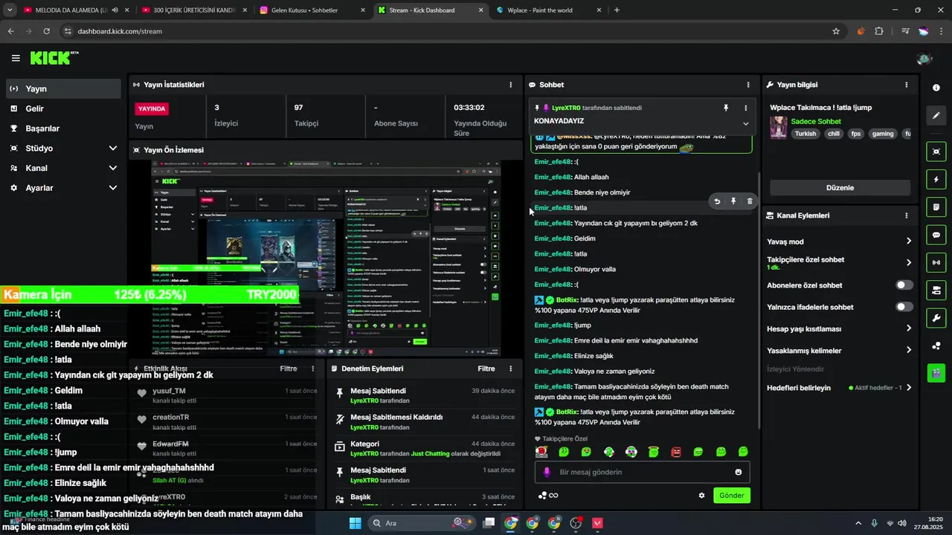Click the pencil edit icon in right rail
This screenshot has height=535, width=952.
coord(936,116)
